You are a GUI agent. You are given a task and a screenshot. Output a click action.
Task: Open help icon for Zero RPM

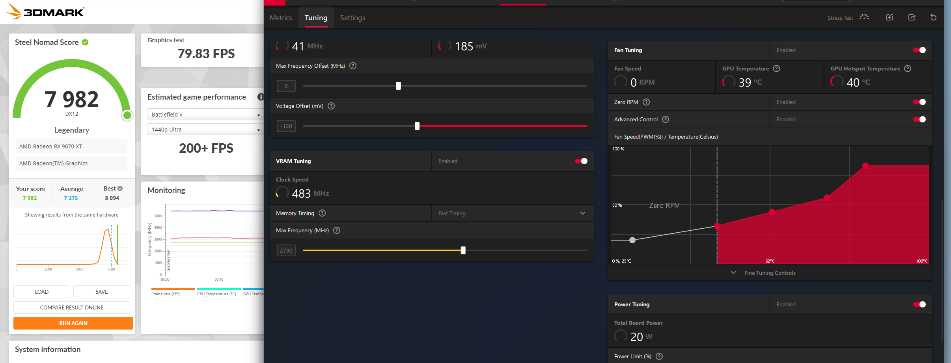(646, 102)
